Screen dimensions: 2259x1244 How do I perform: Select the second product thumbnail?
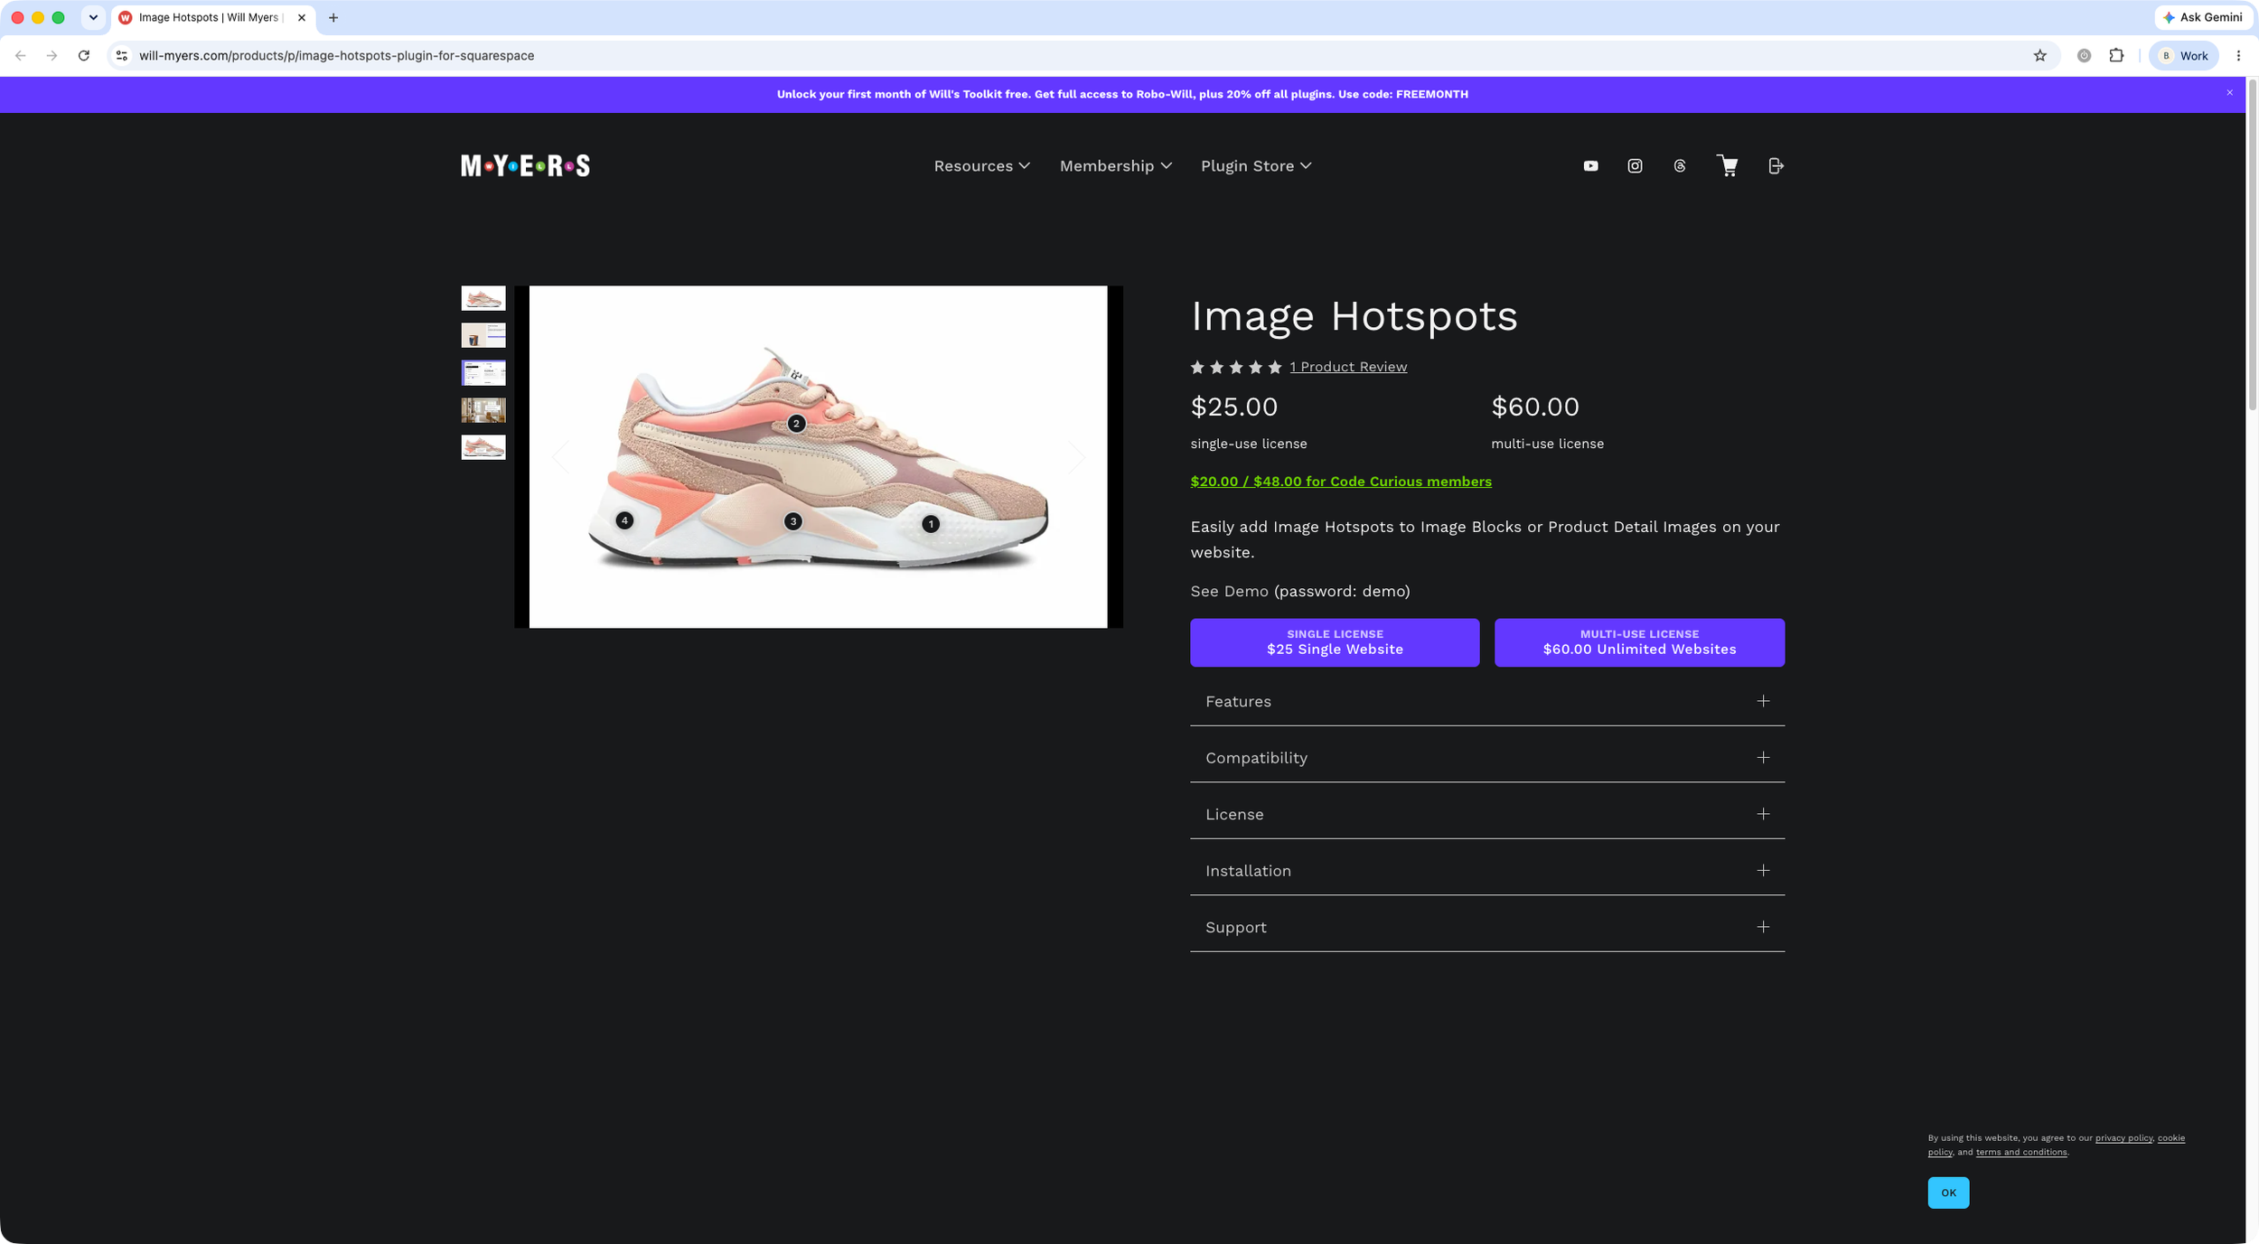483,335
